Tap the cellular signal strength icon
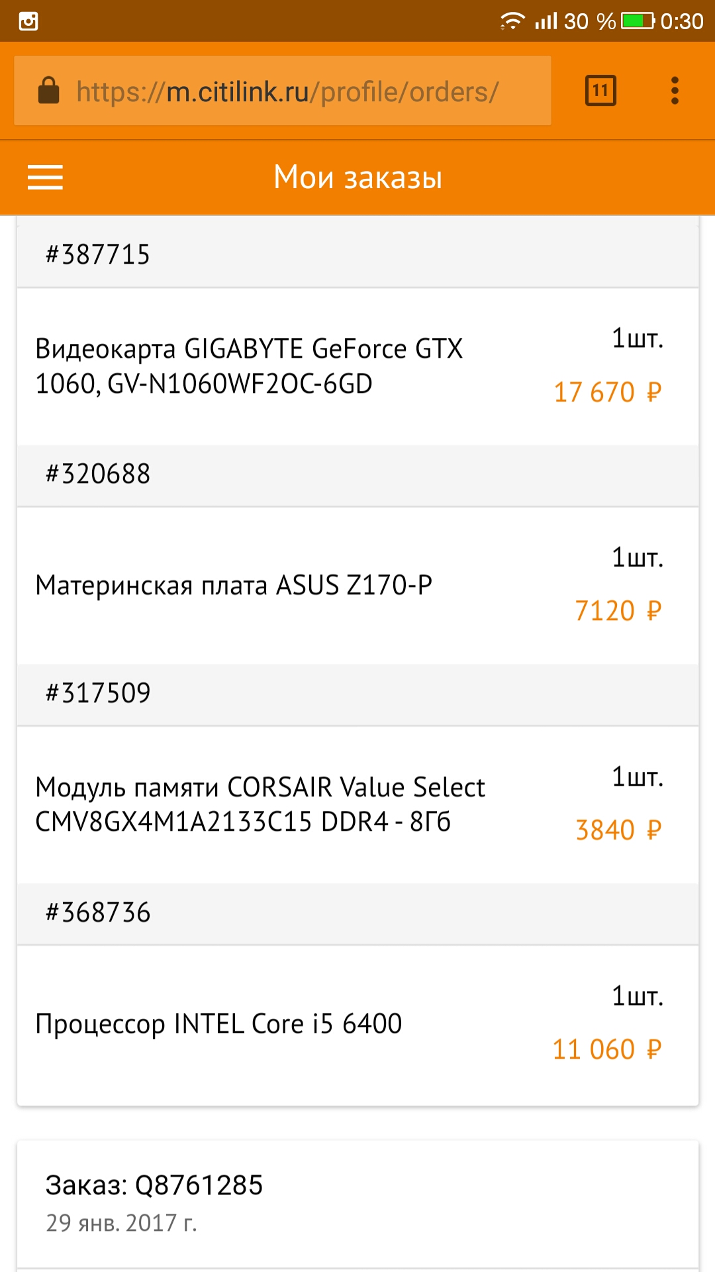The height and width of the screenshot is (1272, 715). pos(546,21)
